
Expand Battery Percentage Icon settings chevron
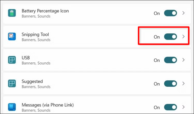[183, 13]
